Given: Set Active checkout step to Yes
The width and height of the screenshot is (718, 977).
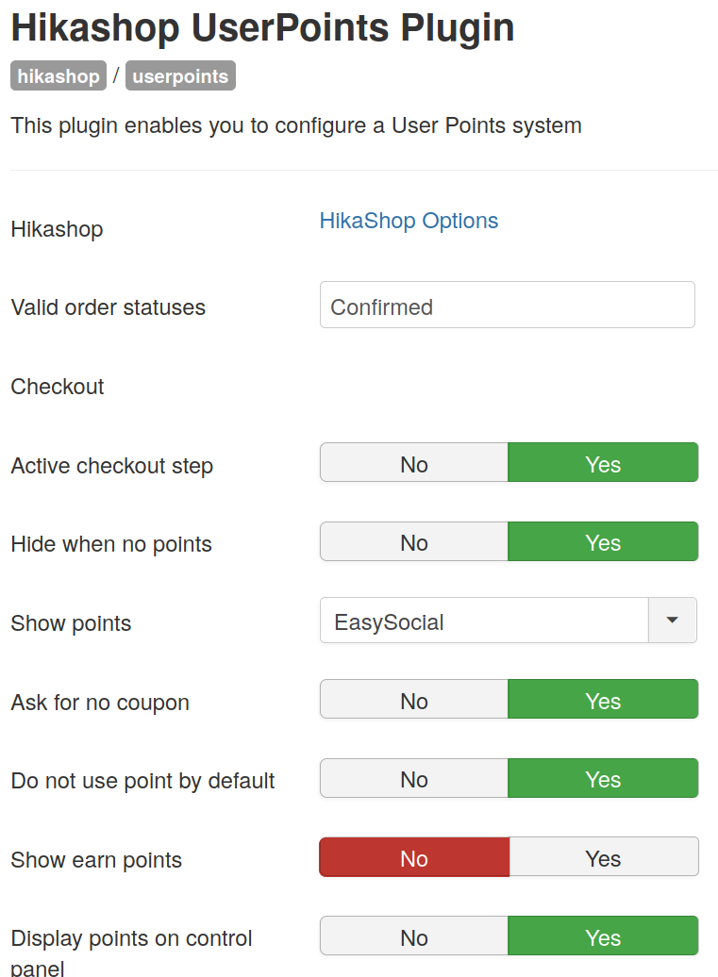Looking at the screenshot, I should (603, 463).
